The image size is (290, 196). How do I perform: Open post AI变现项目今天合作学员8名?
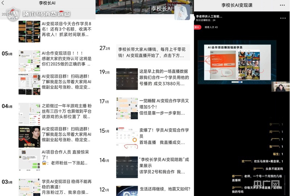67,29
